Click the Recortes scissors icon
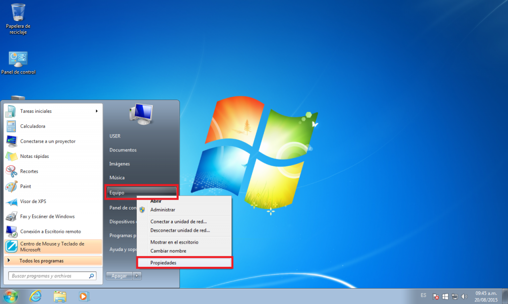Image resolution: width=508 pixels, height=304 pixels. pos(11,171)
